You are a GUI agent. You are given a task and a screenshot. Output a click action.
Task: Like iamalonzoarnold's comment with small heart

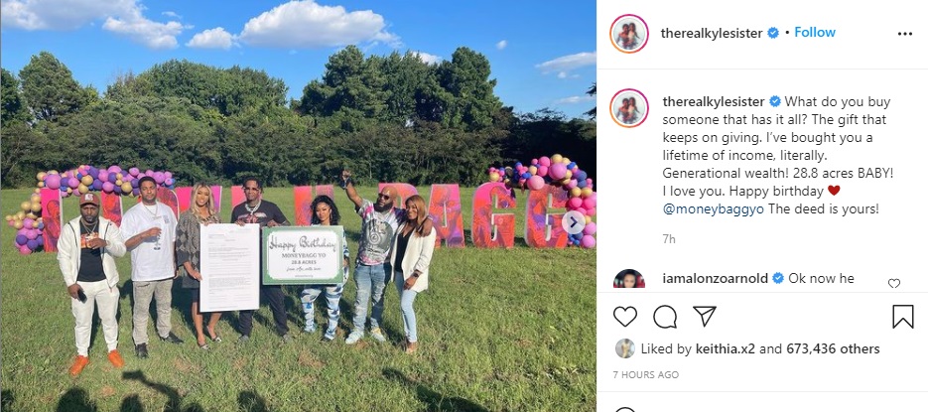(893, 284)
